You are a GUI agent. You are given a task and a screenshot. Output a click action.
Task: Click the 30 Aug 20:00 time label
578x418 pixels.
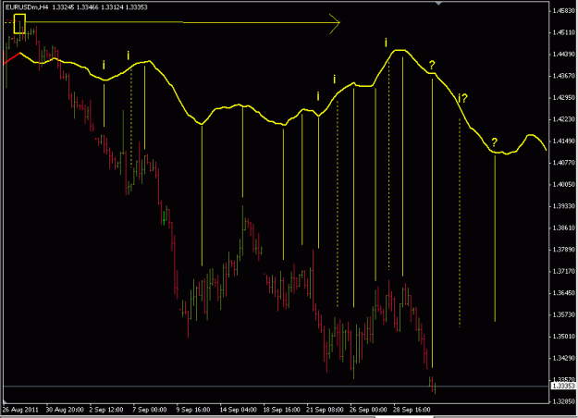point(65,410)
